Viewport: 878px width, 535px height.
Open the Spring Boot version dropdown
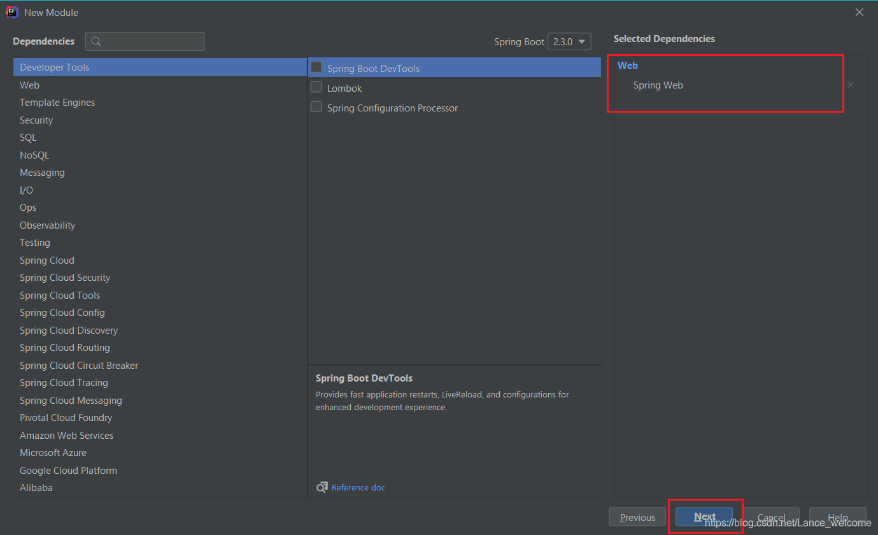(569, 41)
